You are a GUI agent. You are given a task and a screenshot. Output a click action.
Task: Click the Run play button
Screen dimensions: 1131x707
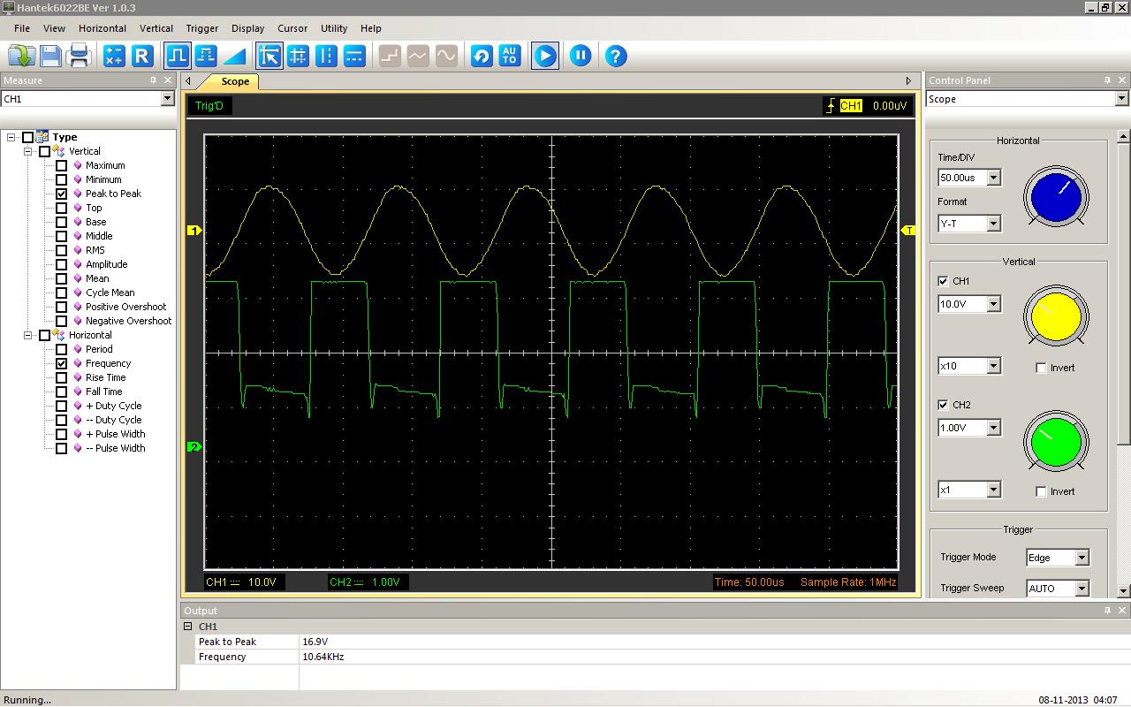coord(544,56)
